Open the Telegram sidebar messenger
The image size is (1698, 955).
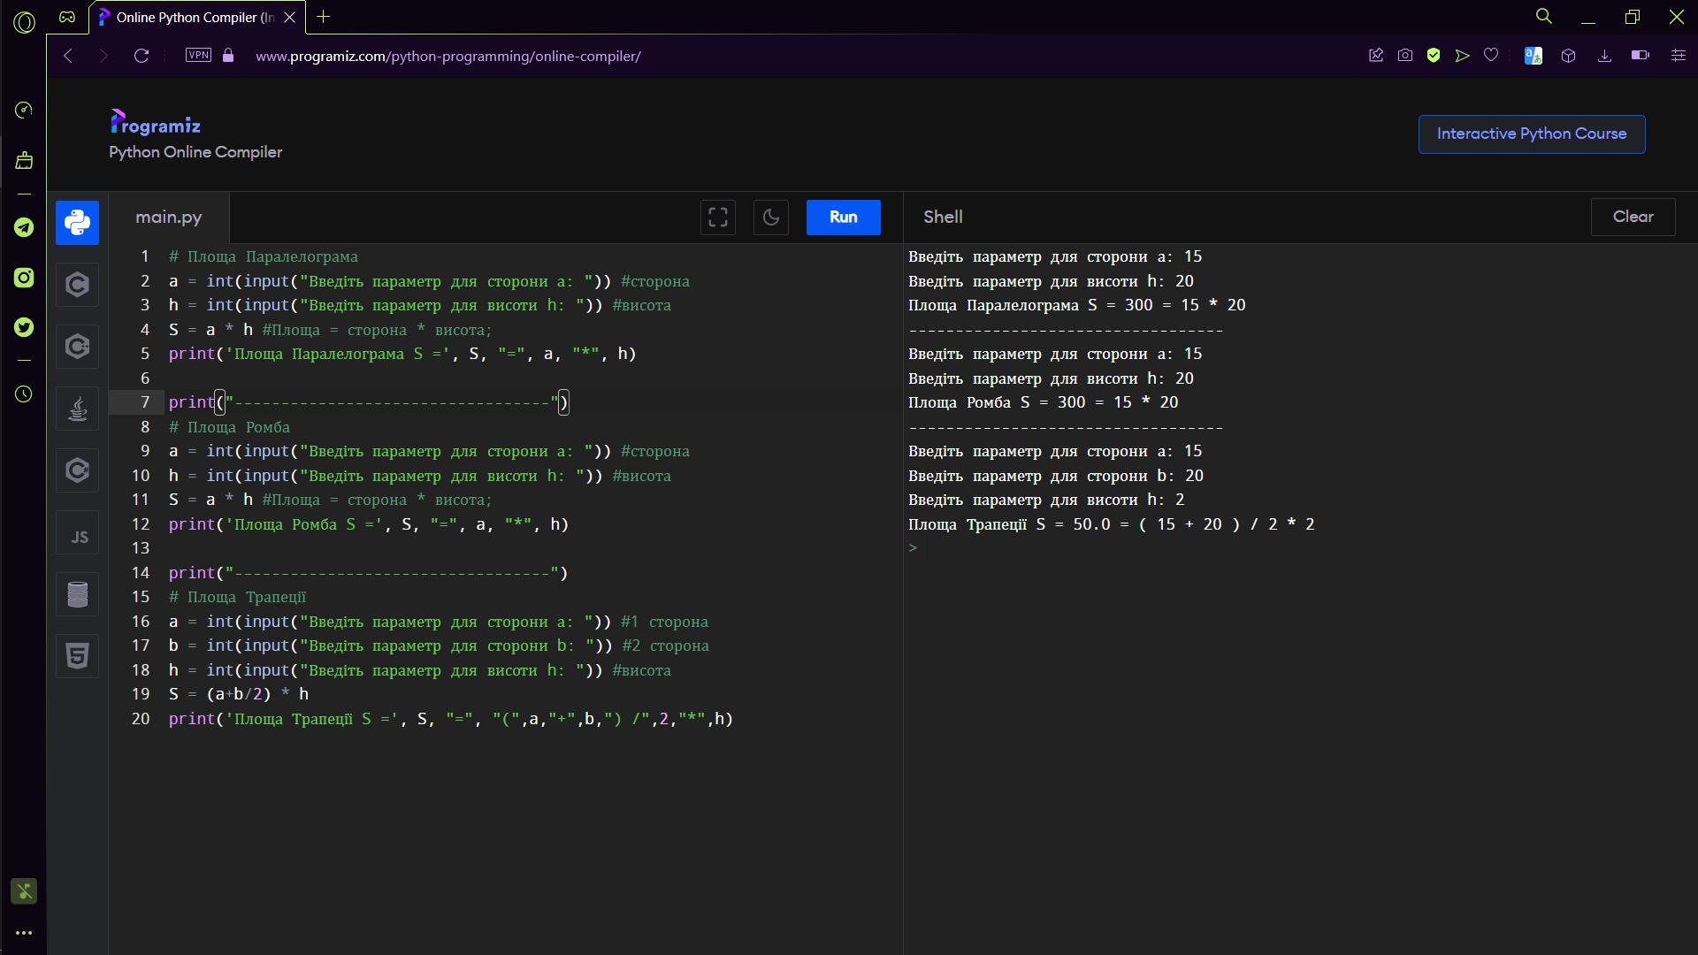(x=24, y=227)
